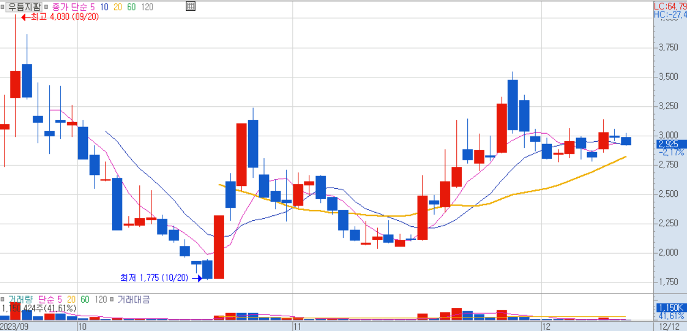Image resolution: width=687 pixels, height=331 pixels.
Task: Click the 3,750 price axis label
Action: point(669,48)
